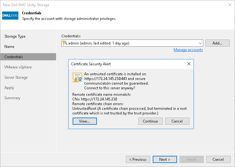Open the Summary step
The width and height of the screenshot is (235, 167).
12,98
